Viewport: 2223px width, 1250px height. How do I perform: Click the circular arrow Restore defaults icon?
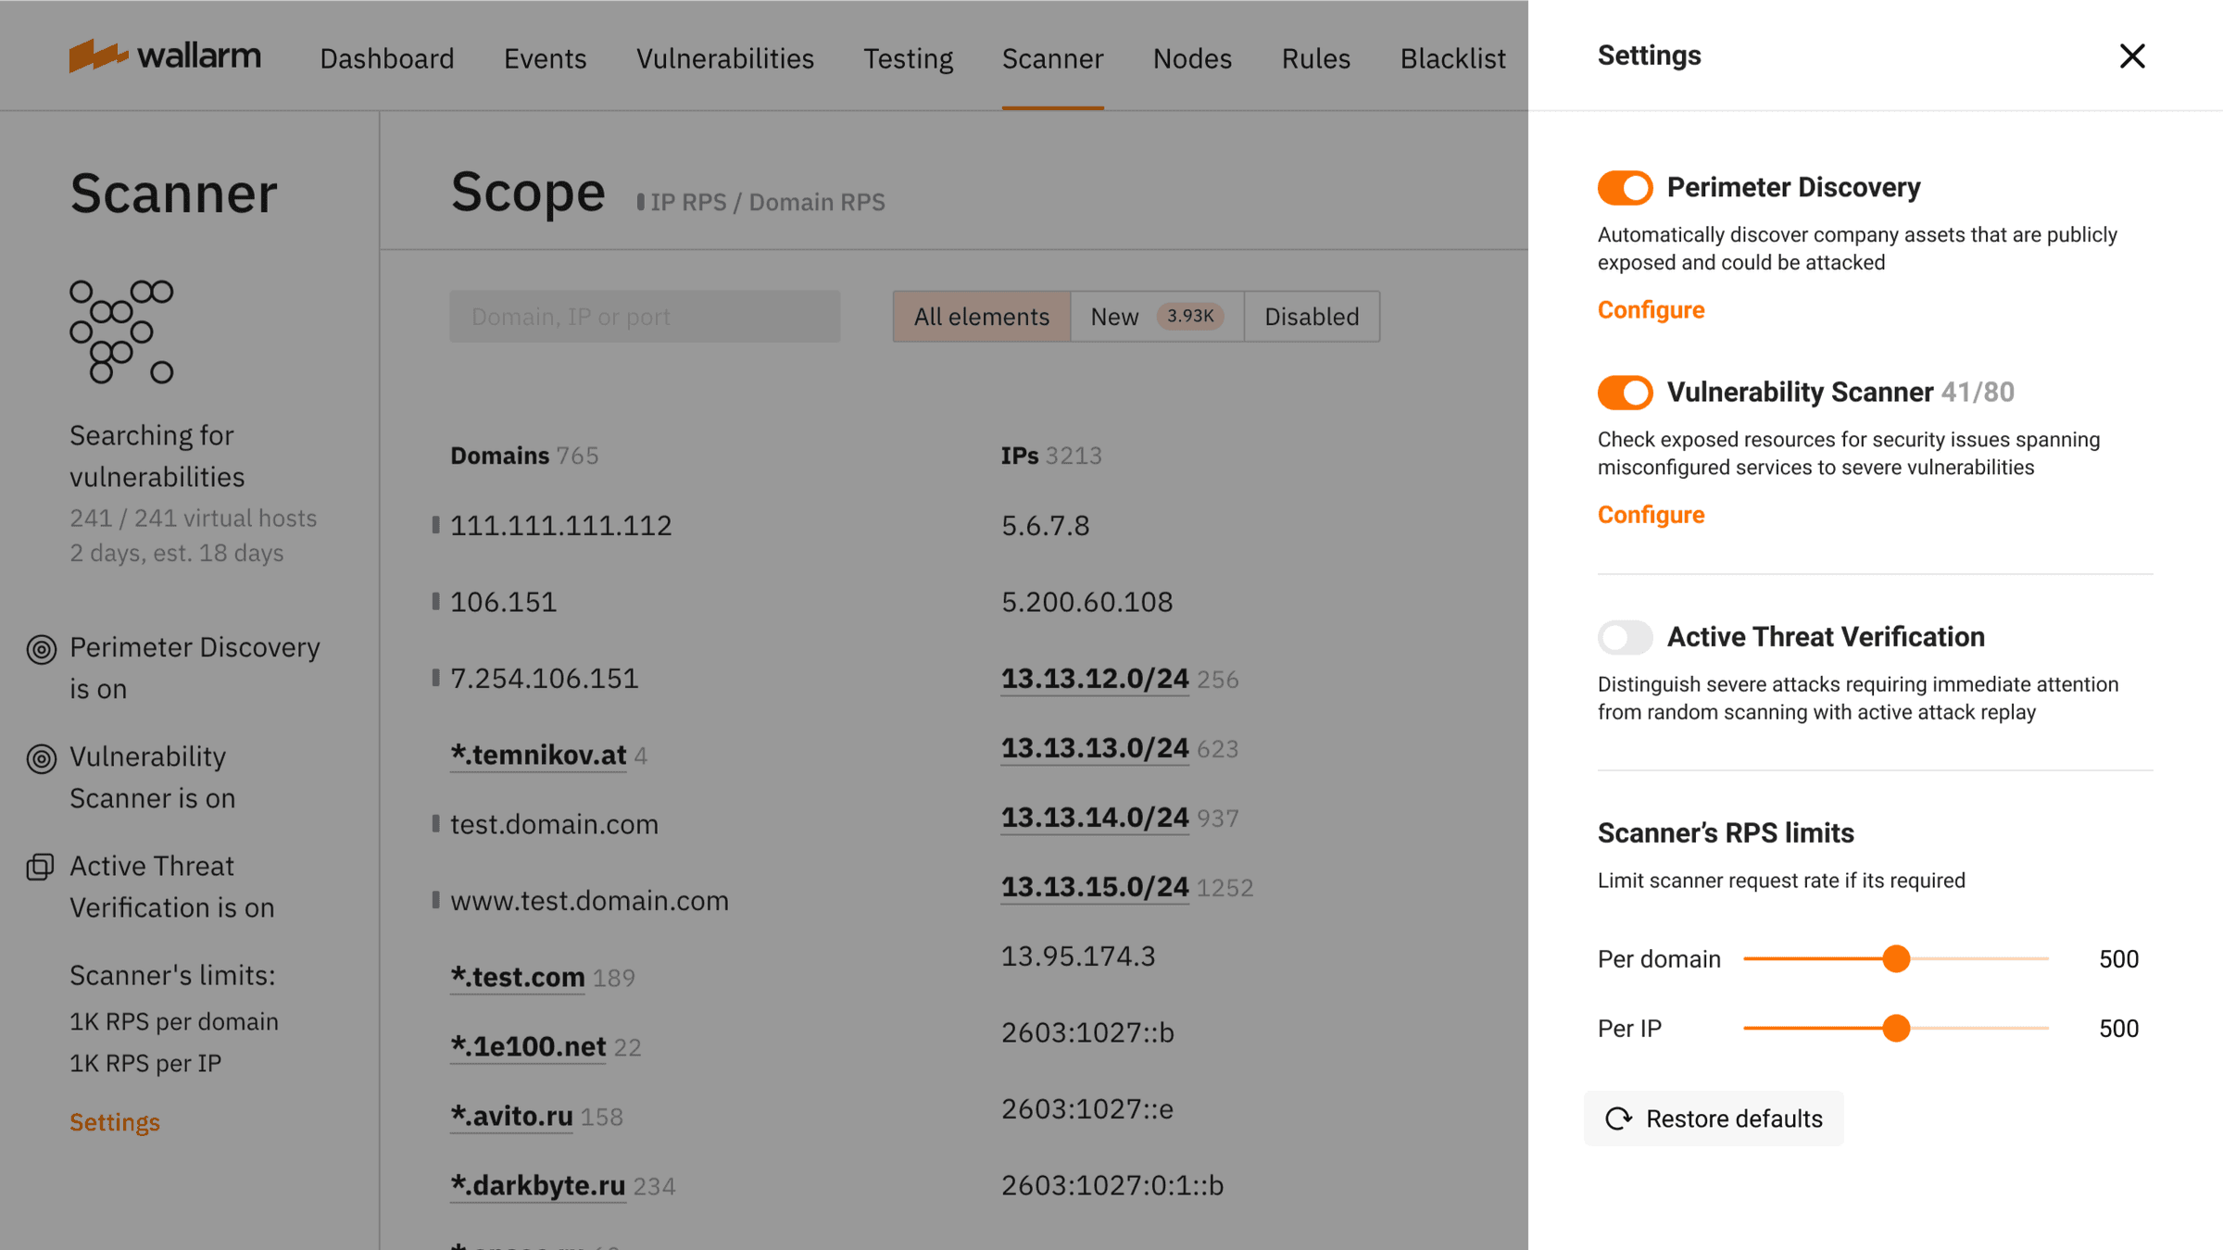click(1618, 1119)
